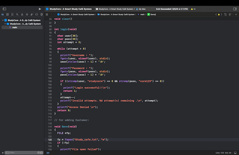Collapse the StudyCore project root item
The height and width of the screenshot is (155, 239).
[x=3, y=20]
